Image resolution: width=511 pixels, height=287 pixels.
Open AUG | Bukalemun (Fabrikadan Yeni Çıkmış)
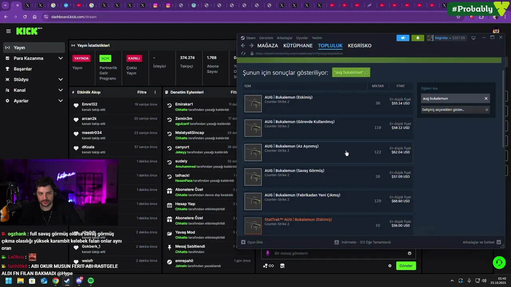point(328,201)
